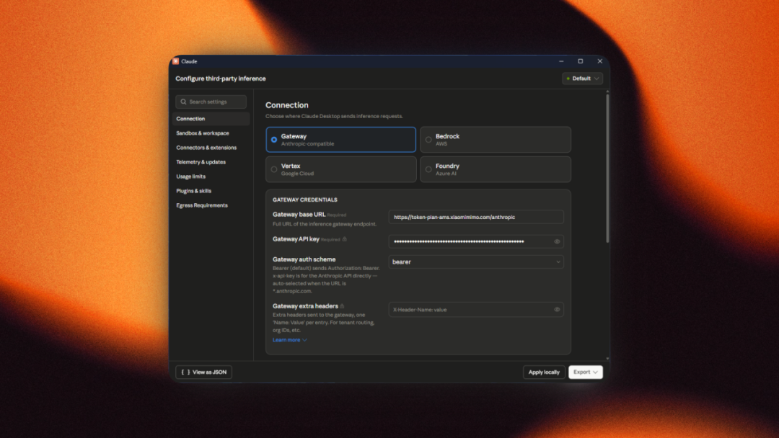The width and height of the screenshot is (779, 438).
Task: Click the lock icon beside Gateway extra headers
Action: coord(343,306)
